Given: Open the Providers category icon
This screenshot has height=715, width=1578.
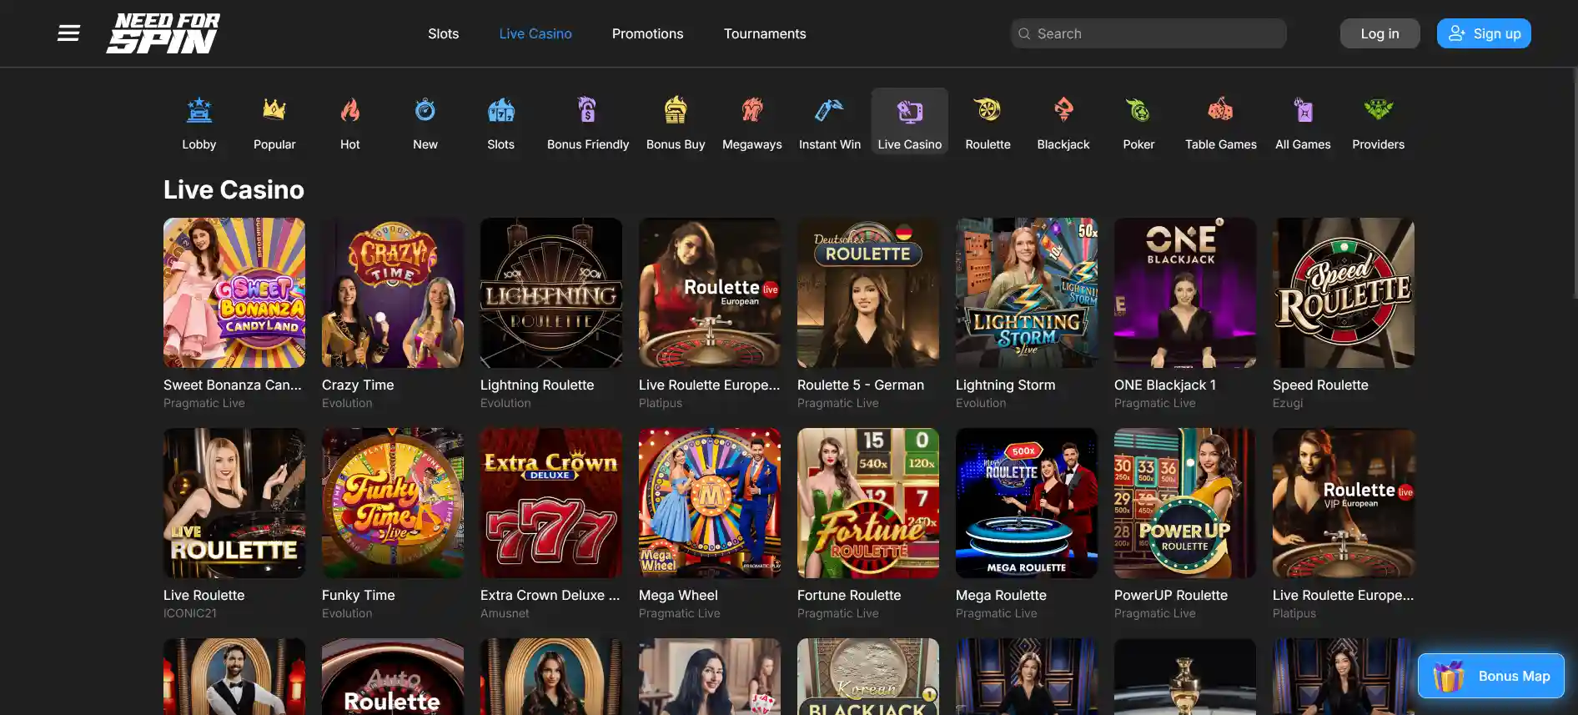Looking at the screenshot, I should pyautogui.click(x=1378, y=111).
